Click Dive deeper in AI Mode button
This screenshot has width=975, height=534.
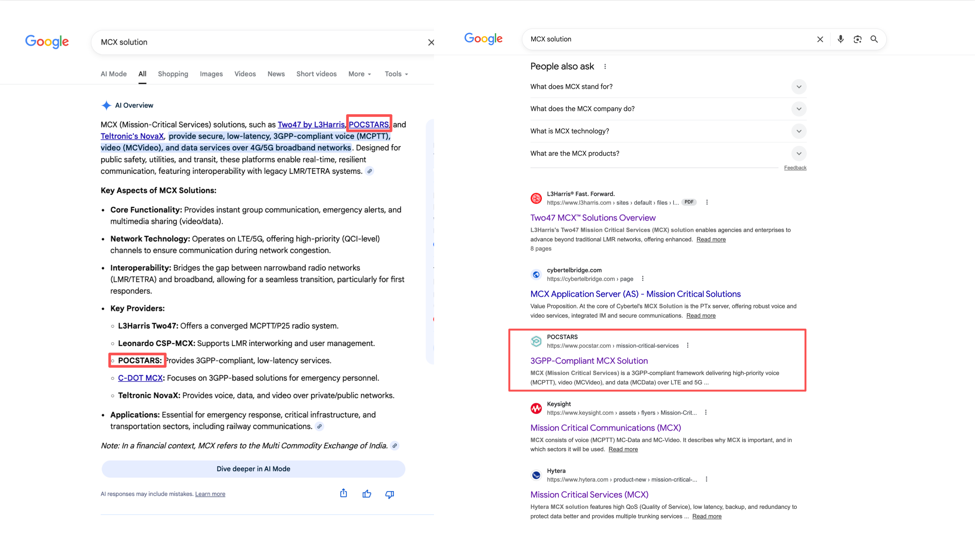(x=253, y=469)
